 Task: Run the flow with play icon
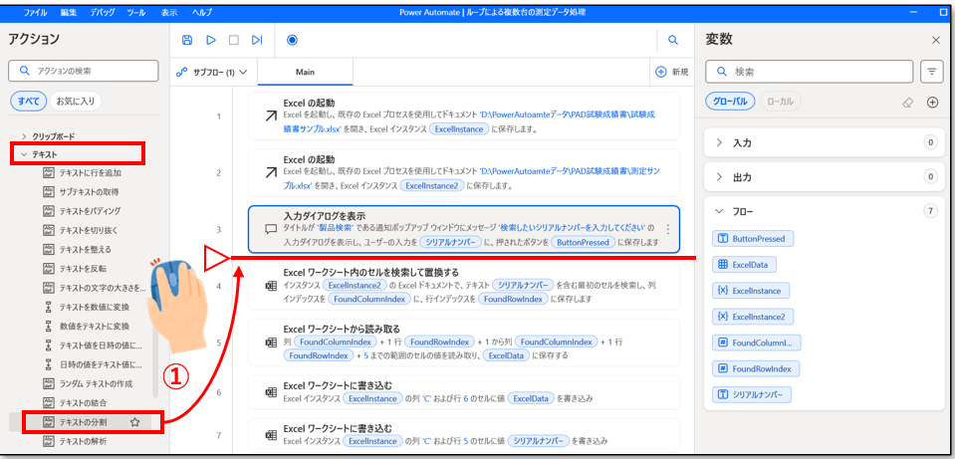point(210,40)
